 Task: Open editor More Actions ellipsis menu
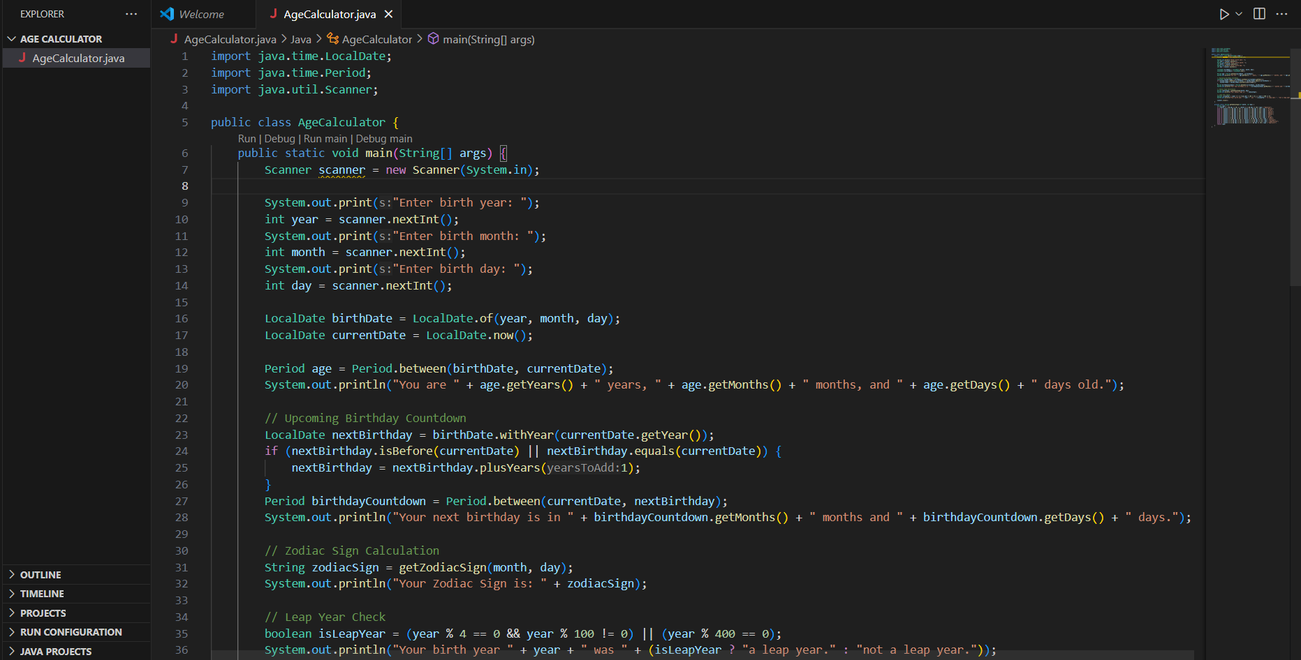click(x=1281, y=14)
